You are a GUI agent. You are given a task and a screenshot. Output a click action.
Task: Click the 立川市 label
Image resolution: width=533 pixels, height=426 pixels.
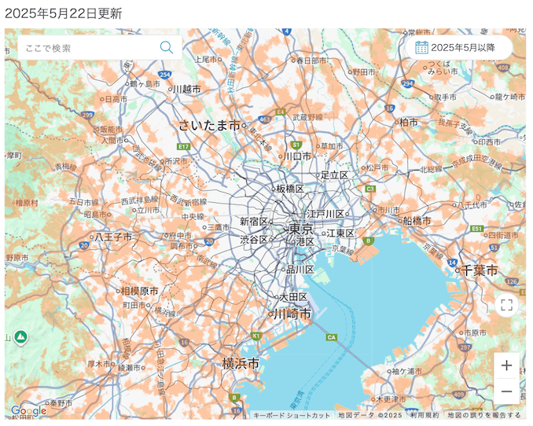tap(148, 210)
